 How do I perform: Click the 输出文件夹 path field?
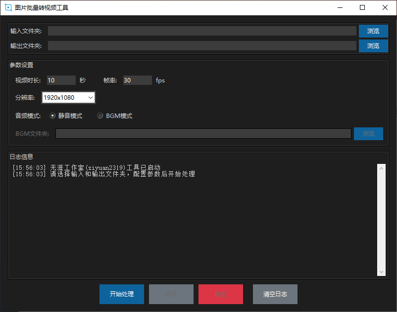coord(202,46)
